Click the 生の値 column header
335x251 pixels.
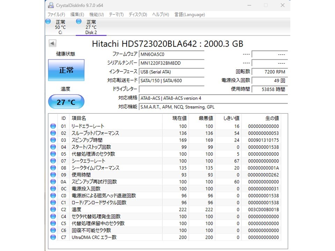[x=261, y=118]
